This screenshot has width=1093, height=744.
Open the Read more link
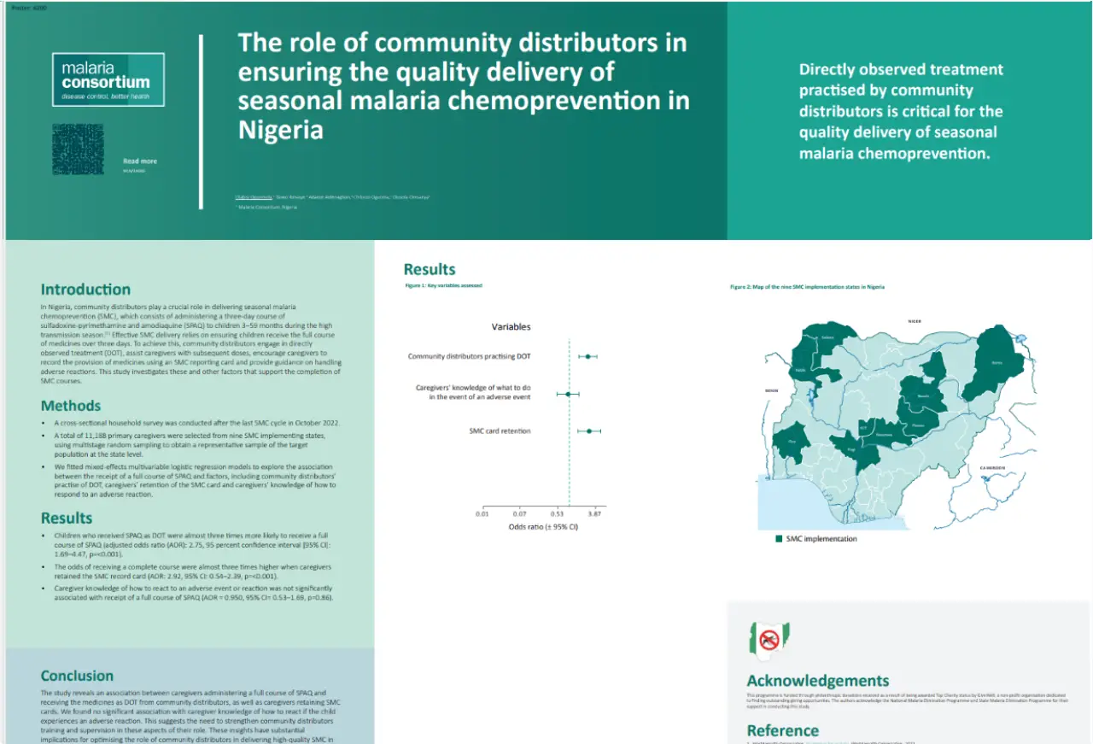140,161
